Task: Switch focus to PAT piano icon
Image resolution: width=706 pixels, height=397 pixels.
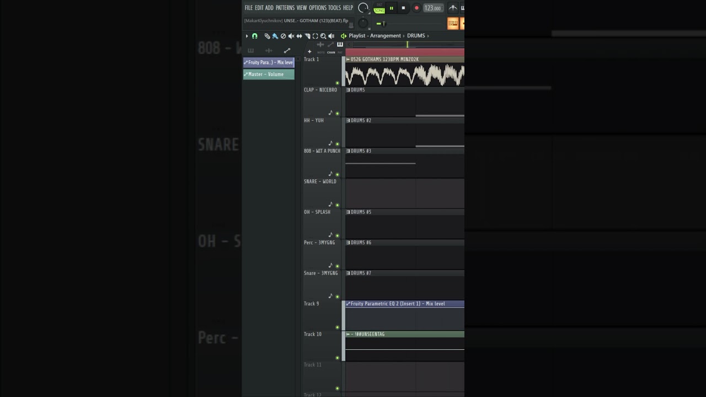Action: [340, 45]
